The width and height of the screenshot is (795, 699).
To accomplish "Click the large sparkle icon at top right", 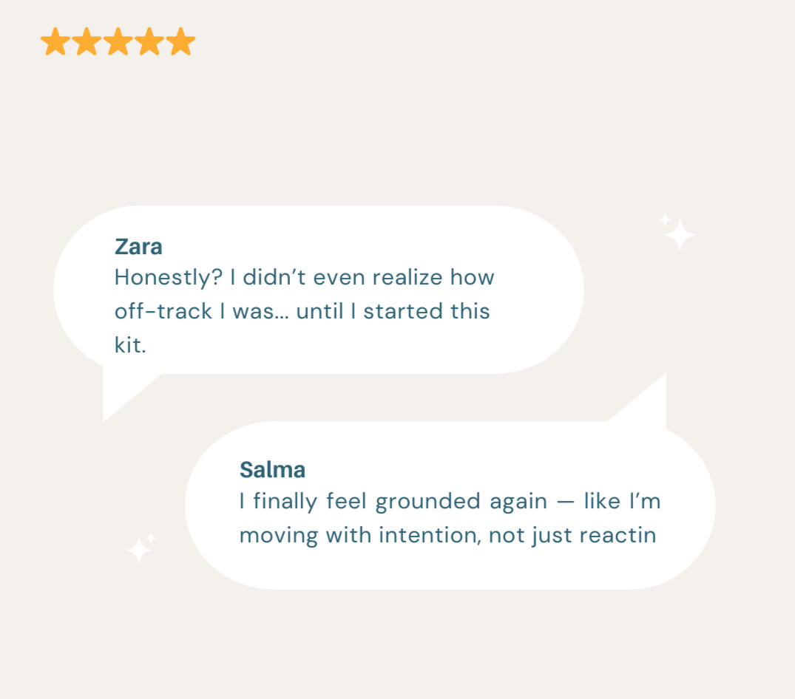I will [x=680, y=235].
